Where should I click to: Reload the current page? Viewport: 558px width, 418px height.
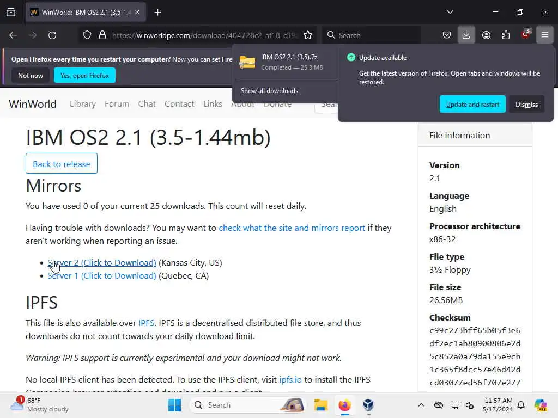point(52,35)
